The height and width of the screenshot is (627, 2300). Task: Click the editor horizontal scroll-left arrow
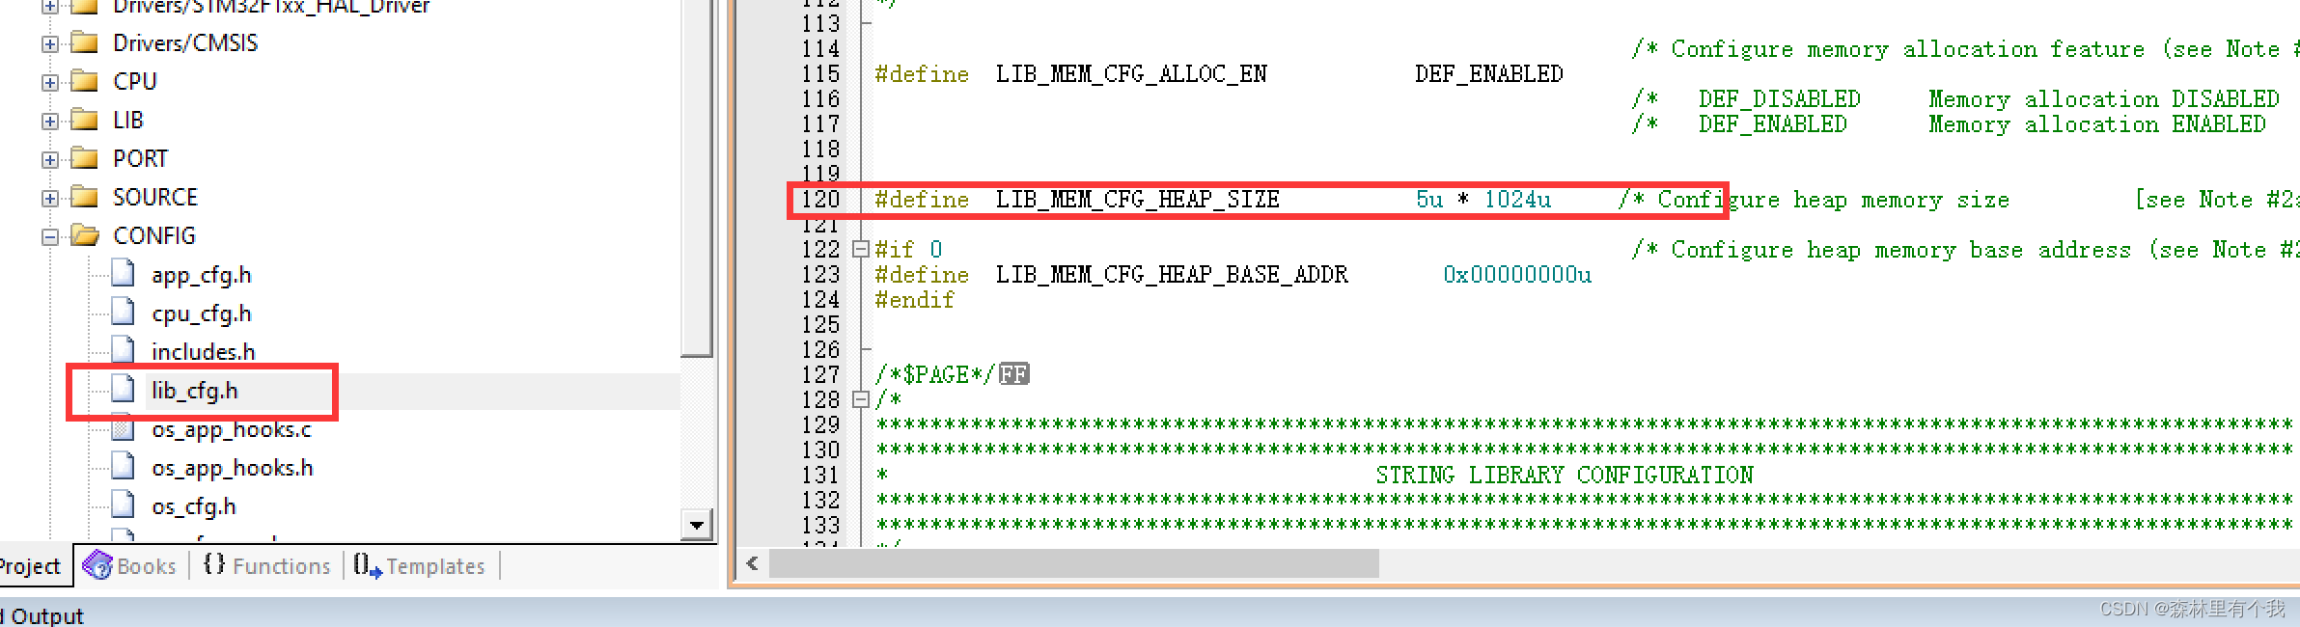(752, 563)
